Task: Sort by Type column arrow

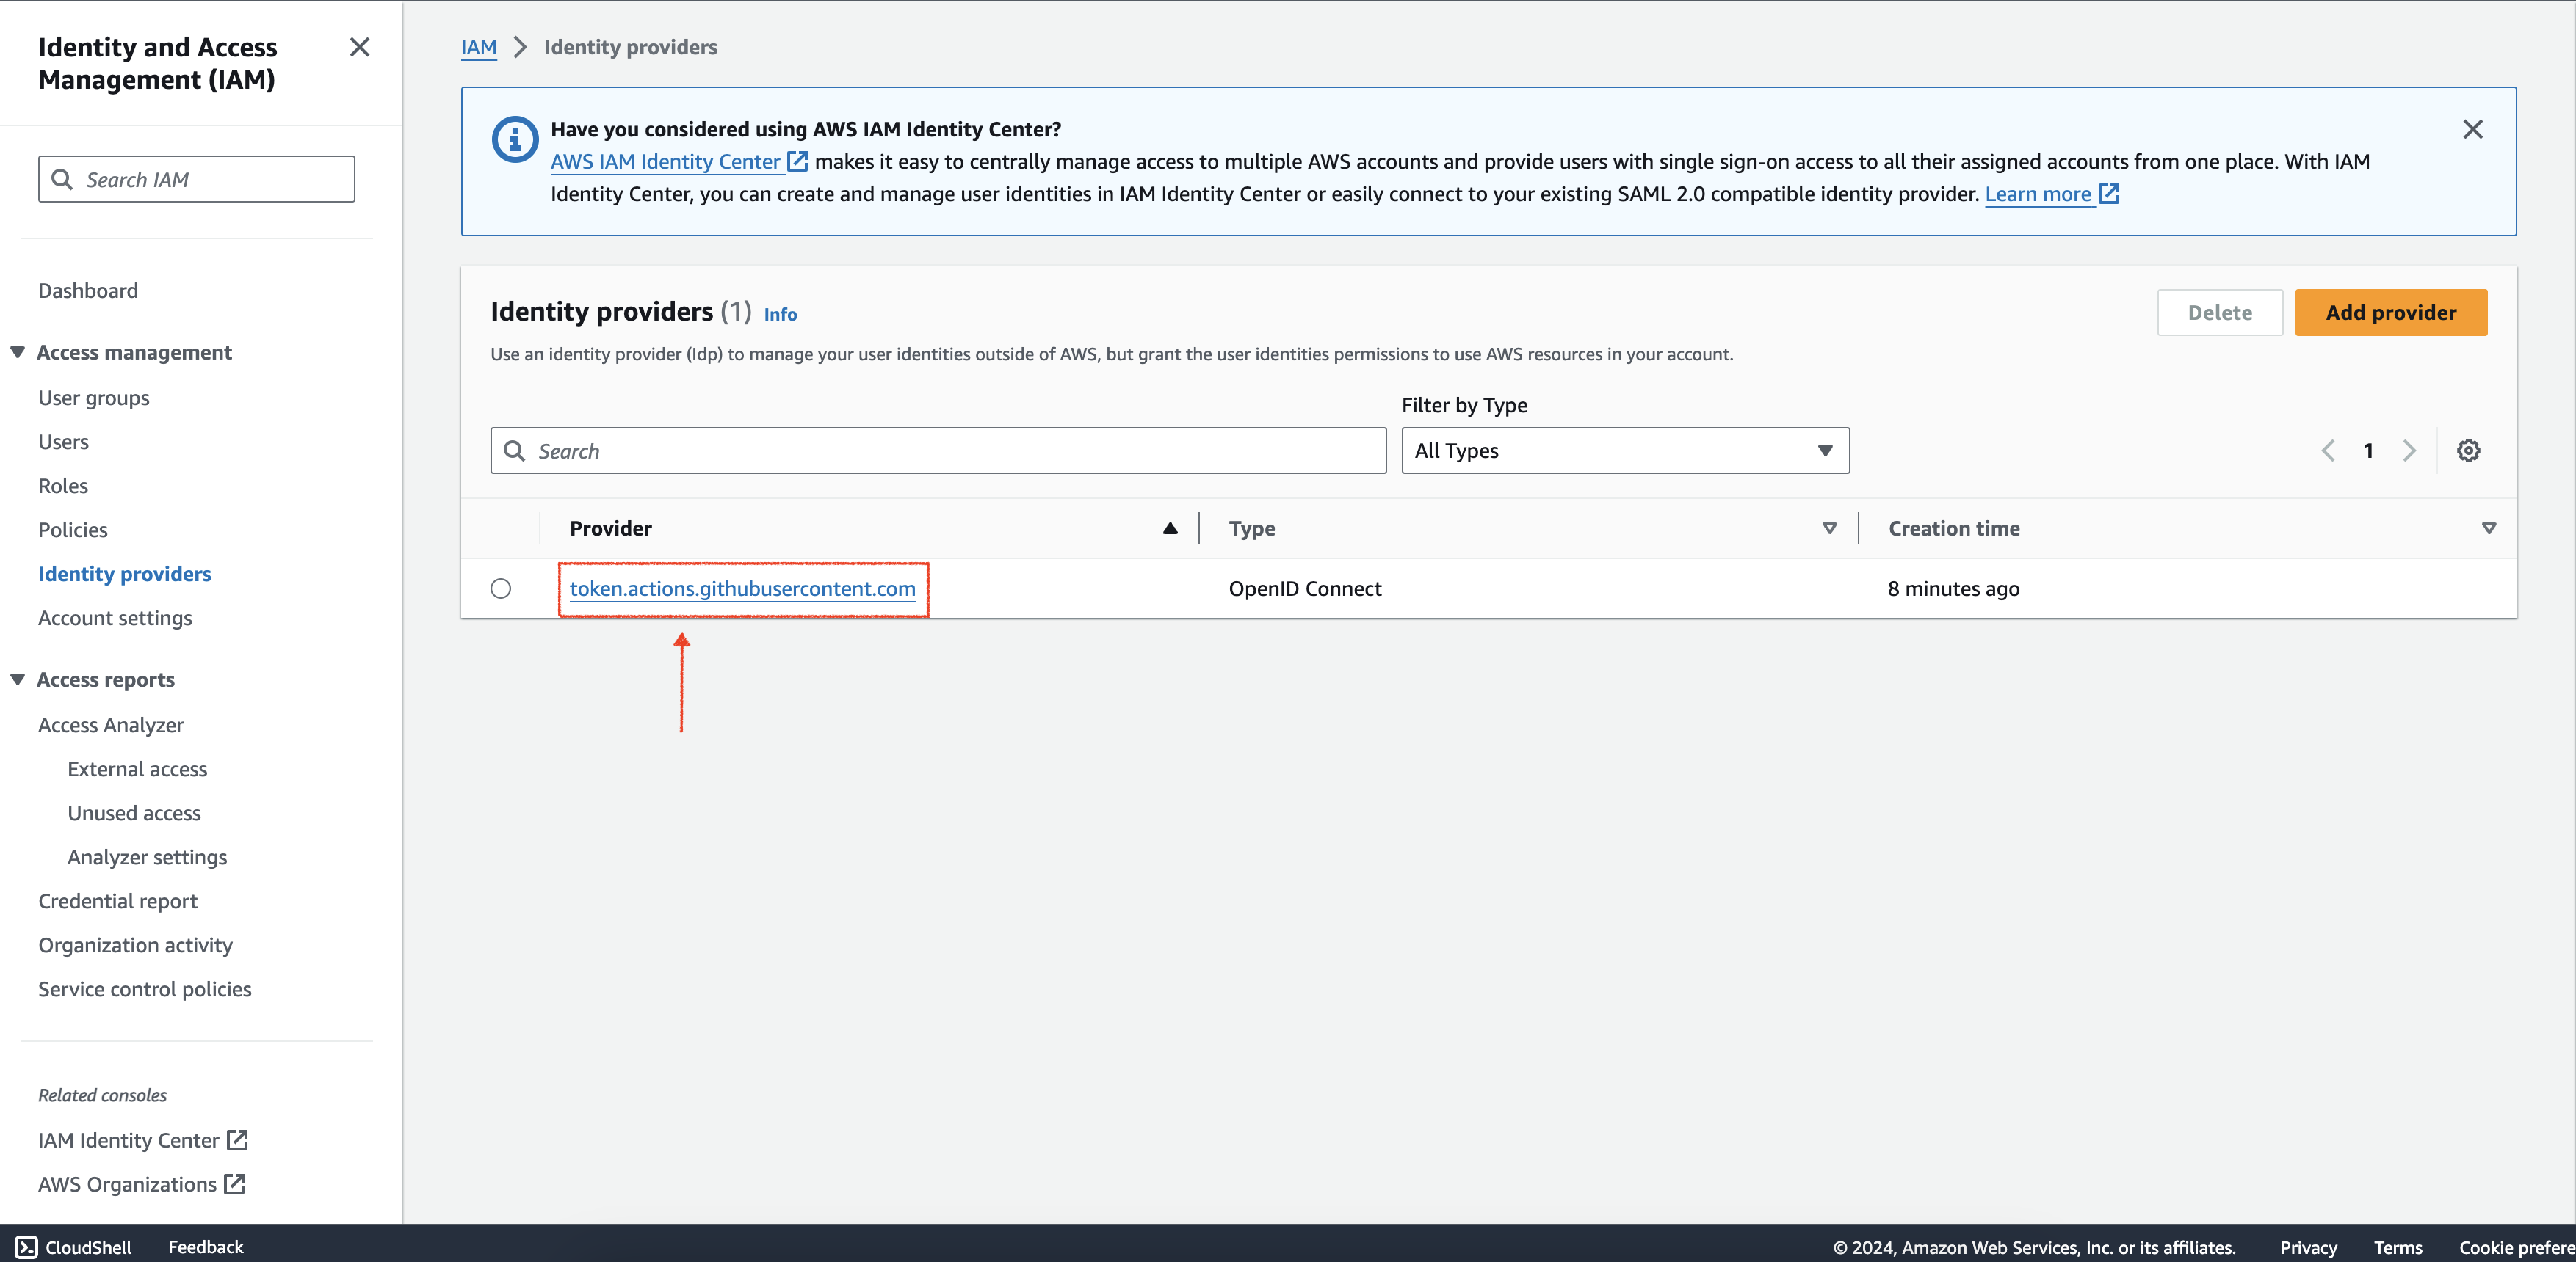Action: (1829, 528)
